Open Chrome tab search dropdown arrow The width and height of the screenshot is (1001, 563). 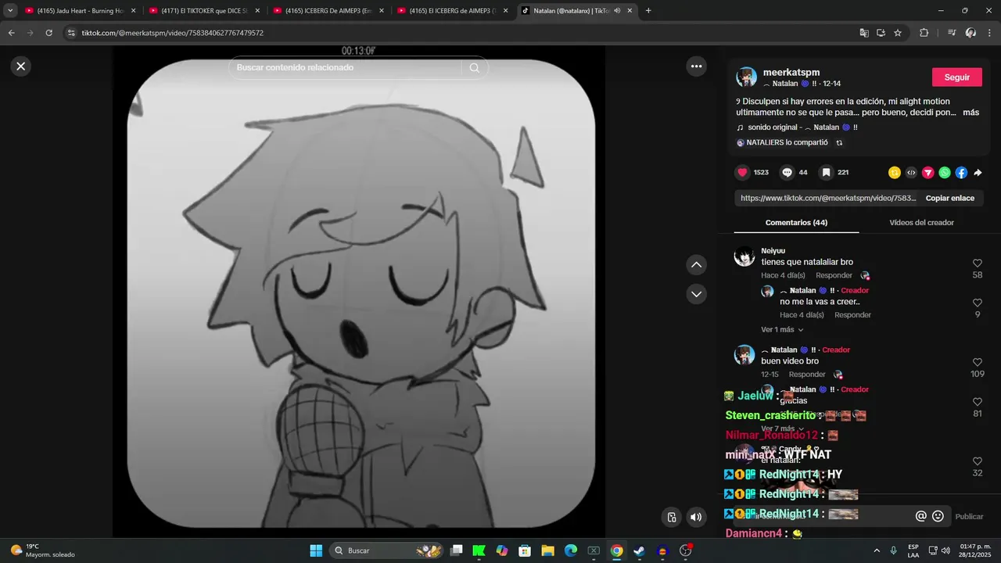click(x=10, y=11)
